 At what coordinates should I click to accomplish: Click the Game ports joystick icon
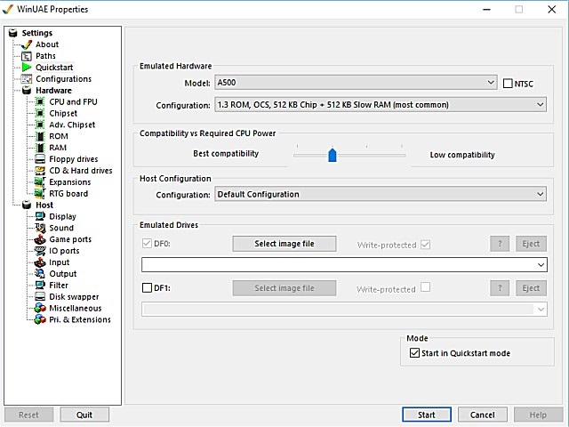(x=40, y=239)
